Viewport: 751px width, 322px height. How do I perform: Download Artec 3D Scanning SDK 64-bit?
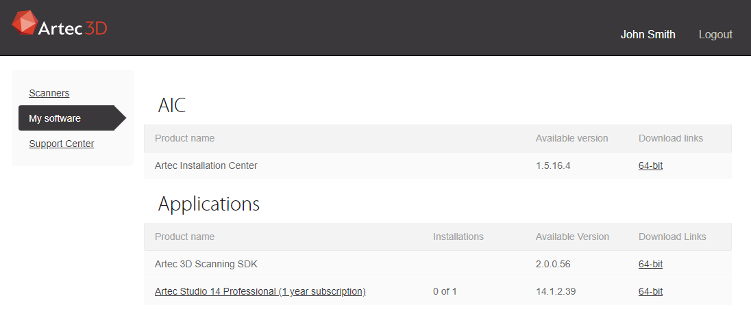pyautogui.click(x=650, y=264)
